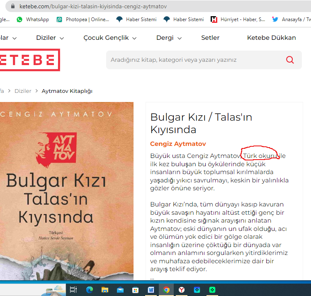Open Cengiz Aytmatov author link
The image size is (311, 296).
pyautogui.click(x=178, y=144)
